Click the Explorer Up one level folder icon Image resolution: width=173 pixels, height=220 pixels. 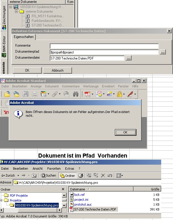coord(34,175)
